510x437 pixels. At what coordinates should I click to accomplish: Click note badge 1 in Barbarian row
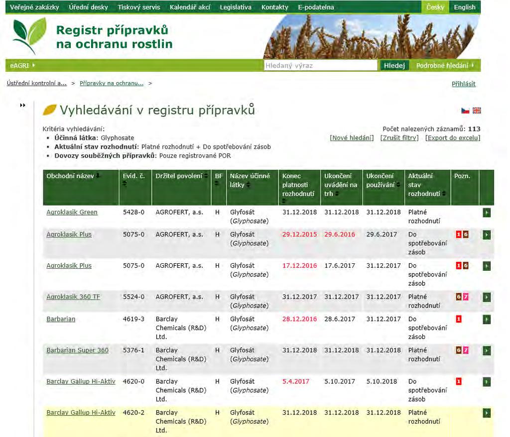[459, 319]
